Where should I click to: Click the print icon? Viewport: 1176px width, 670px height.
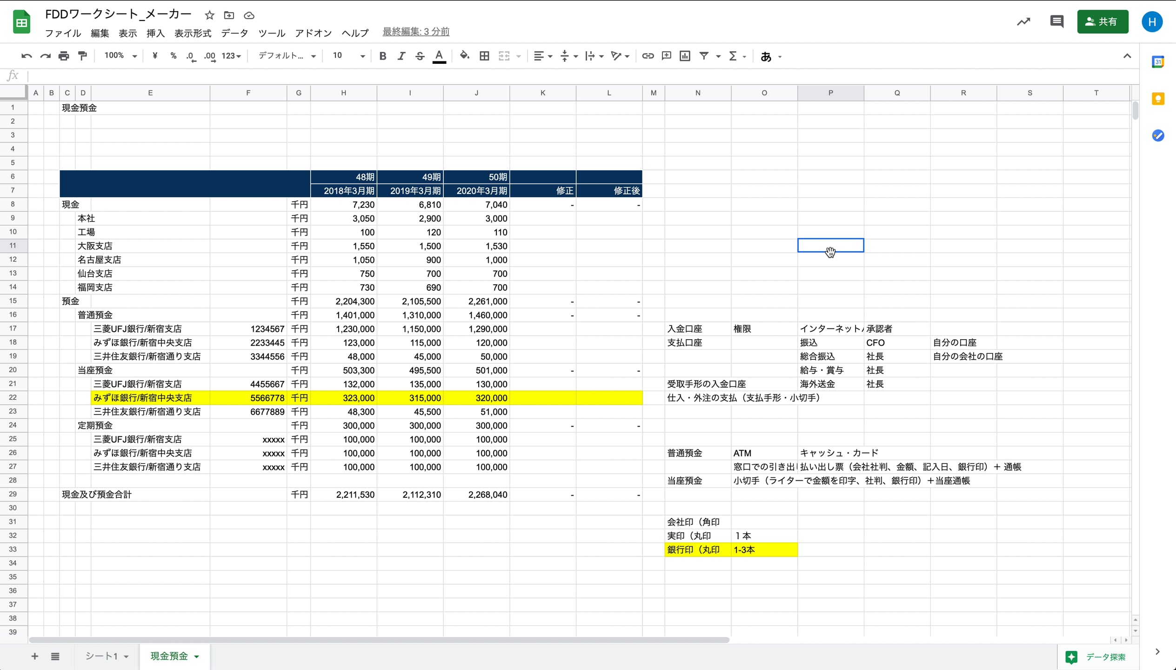(x=64, y=56)
